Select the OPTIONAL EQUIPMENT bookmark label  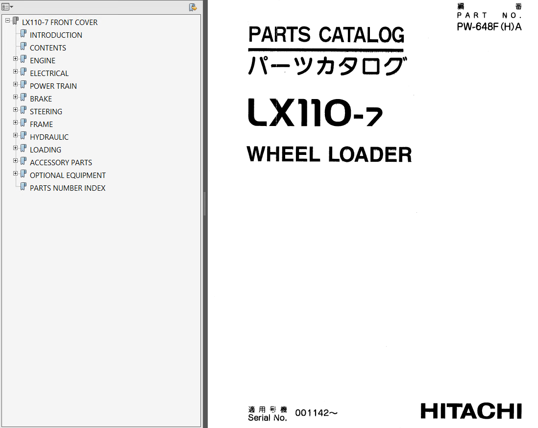click(68, 175)
